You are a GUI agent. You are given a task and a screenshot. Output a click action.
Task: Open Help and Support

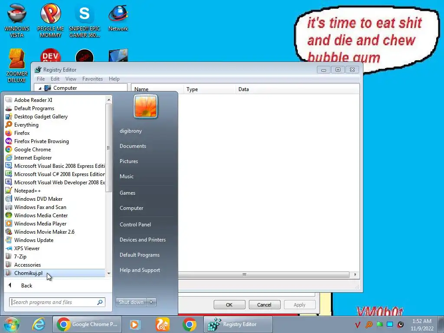[x=140, y=270]
